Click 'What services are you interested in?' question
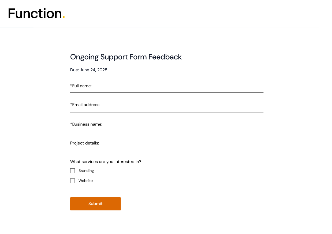Image resolution: width=332 pixels, height=234 pixels. [x=106, y=162]
